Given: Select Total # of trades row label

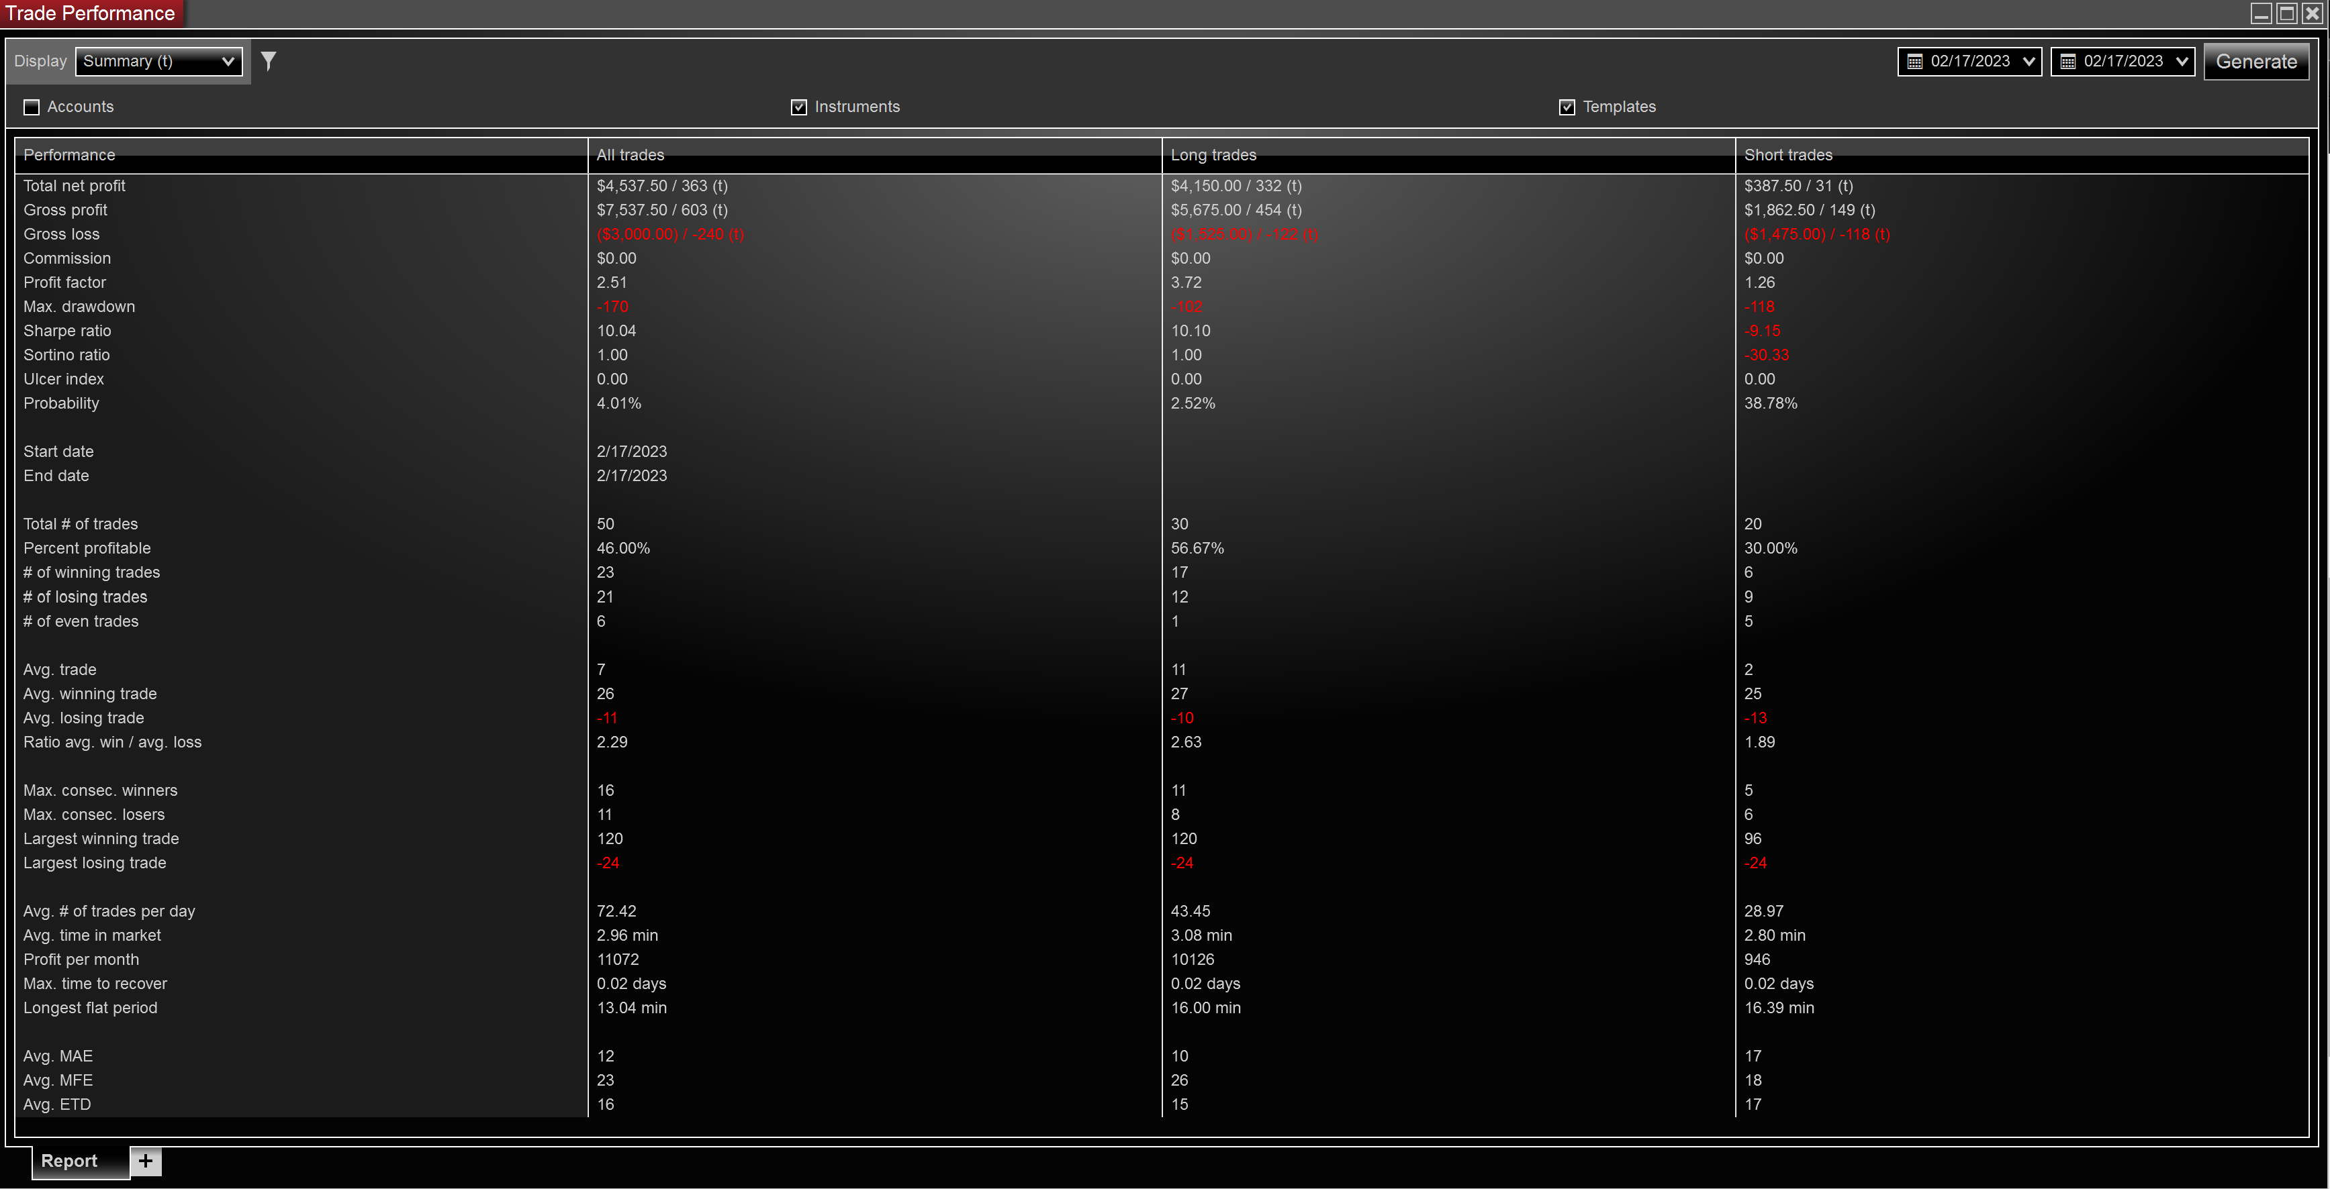Looking at the screenshot, I should pyautogui.click(x=81, y=523).
